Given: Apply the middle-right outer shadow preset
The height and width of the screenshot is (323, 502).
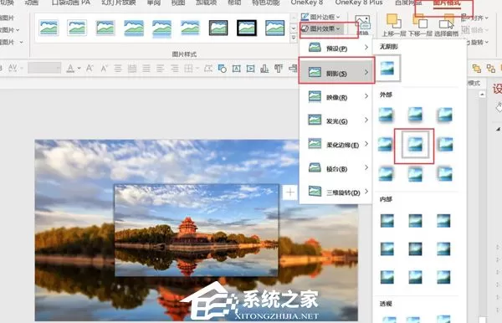Looking at the screenshot, I should click(x=445, y=145).
